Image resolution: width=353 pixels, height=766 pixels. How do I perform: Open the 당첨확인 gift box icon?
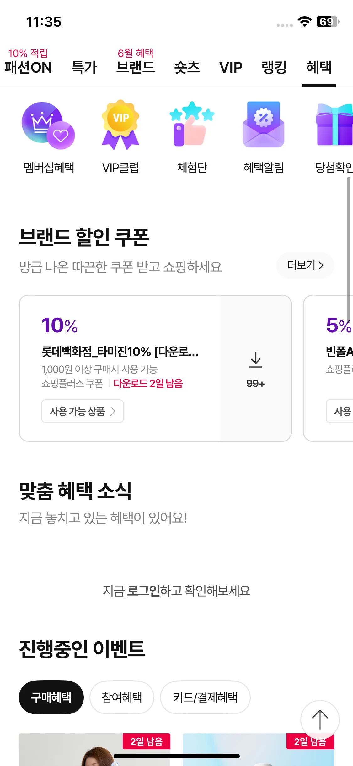334,125
